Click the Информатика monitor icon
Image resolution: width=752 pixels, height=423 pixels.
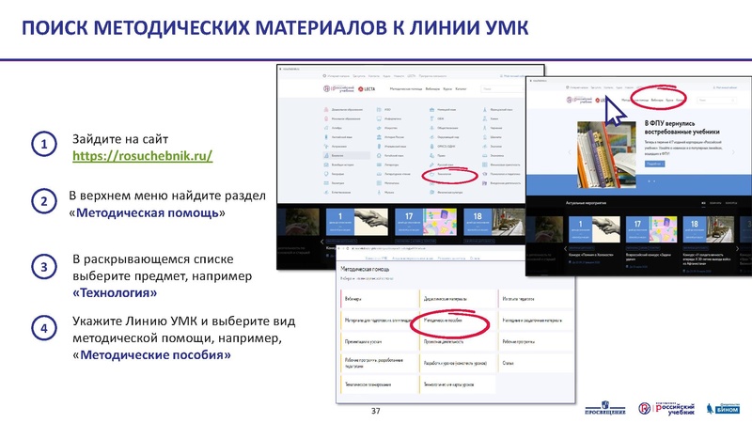click(379, 118)
